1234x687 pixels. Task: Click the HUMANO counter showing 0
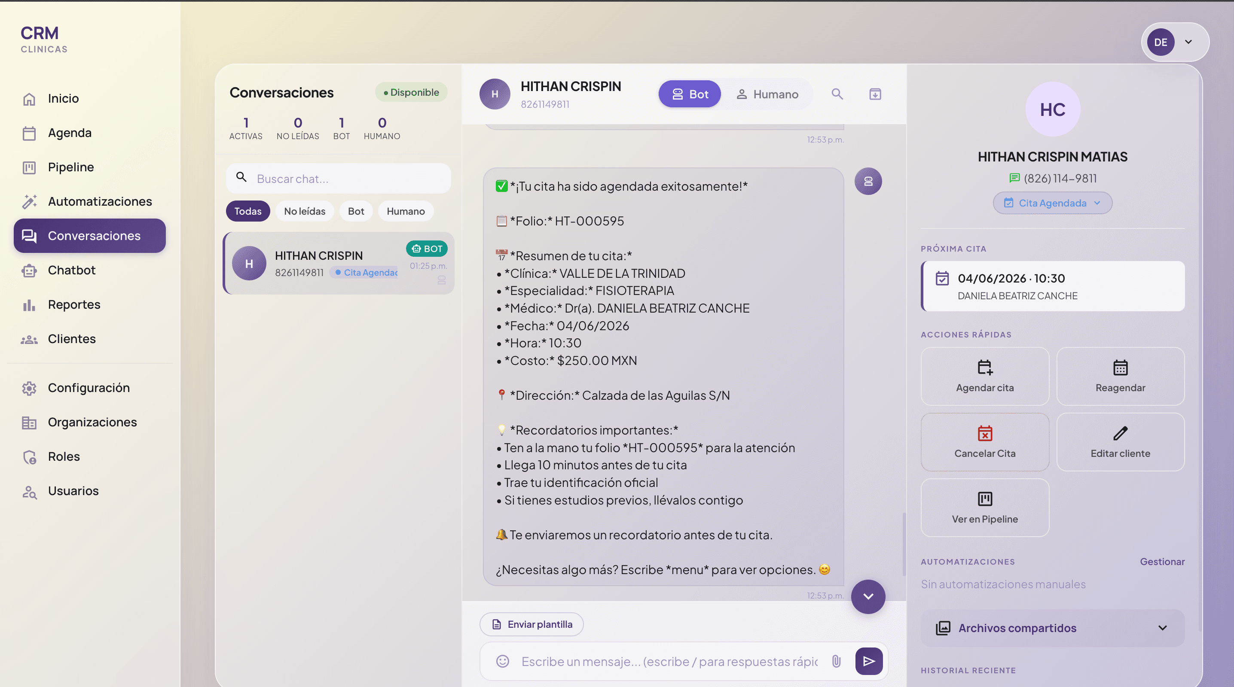[382, 128]
